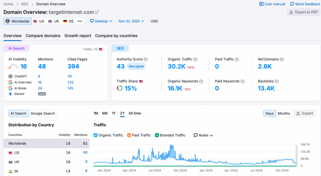This screenshot has width=321, height=176.
Task: Open the Nov 22, 2025 date dropdown
Action: click(131, 21)
